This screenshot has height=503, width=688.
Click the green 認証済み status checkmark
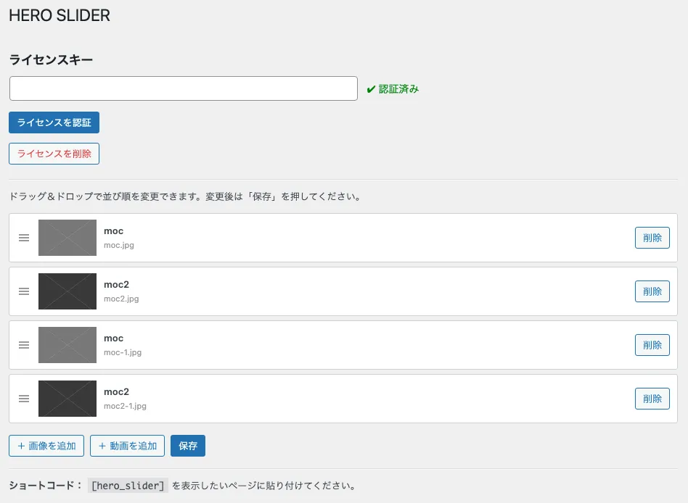[371, 89]
